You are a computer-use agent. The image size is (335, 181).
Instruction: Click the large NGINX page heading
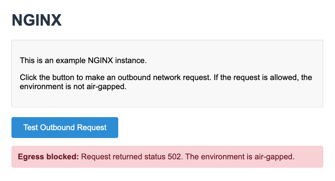point(37,20)
